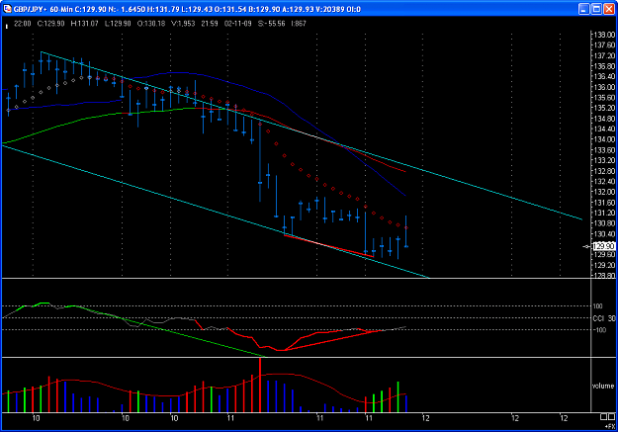Click the tallest red volume bar
This screenshot has width=618, height=432.
[x=260, y=385]
